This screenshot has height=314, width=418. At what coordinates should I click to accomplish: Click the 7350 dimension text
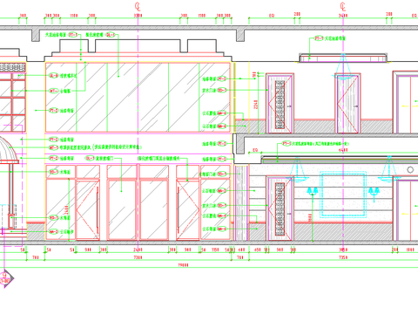(343, 257)
